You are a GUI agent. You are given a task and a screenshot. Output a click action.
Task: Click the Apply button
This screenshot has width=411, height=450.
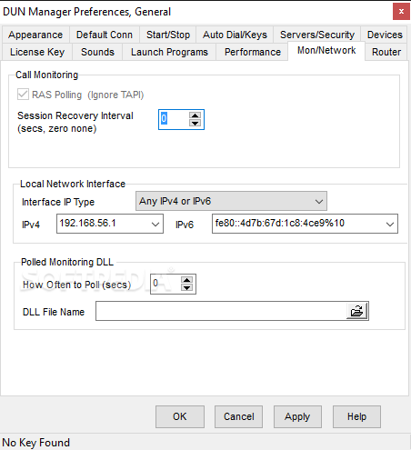pos(297,416)
